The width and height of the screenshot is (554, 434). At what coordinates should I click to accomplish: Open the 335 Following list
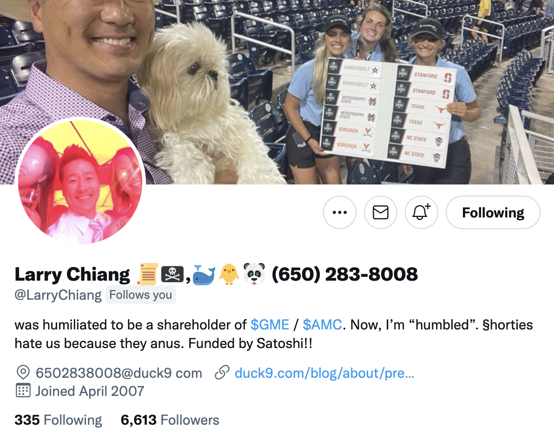[x=58, y=420]
